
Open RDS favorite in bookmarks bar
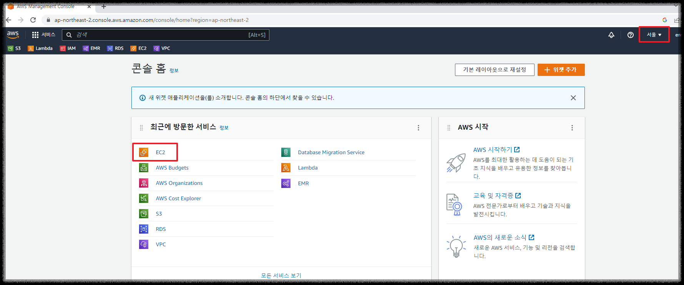[115, 48]
